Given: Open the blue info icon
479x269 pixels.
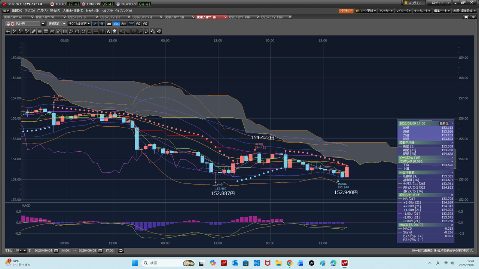Looking at the screenshot, I should (x=102, y=24).
